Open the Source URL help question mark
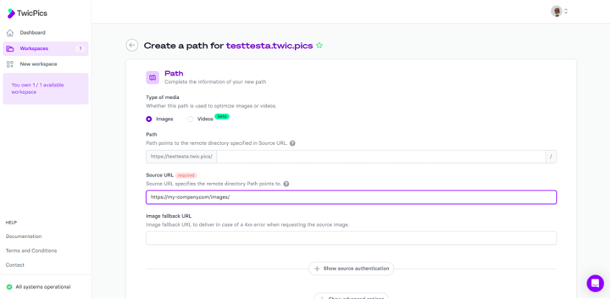 click(x=286, y=184)
